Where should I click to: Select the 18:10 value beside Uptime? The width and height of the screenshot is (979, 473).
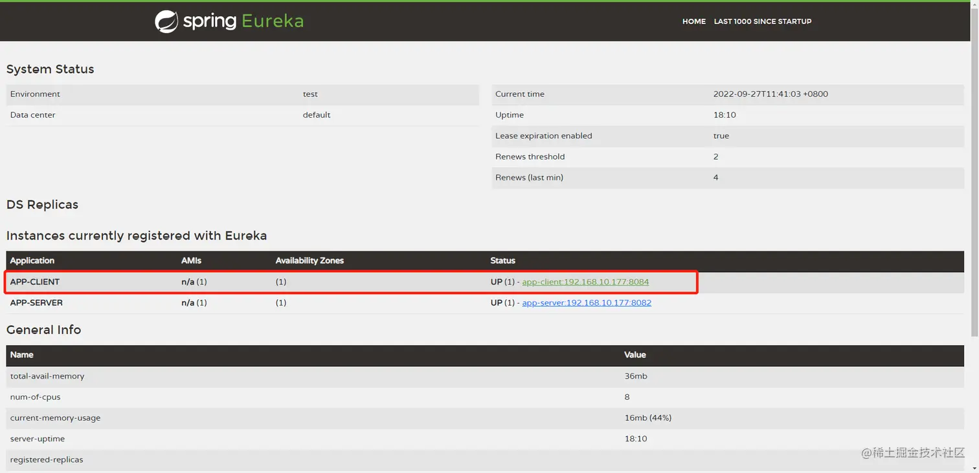coord(725,115)
